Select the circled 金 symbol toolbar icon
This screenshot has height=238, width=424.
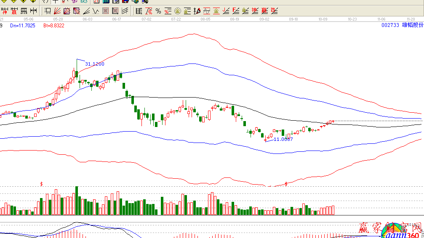[x=177, y=11]
